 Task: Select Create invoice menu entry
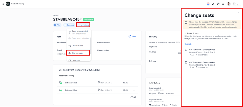pyautogui.click(x=77, y=46)
